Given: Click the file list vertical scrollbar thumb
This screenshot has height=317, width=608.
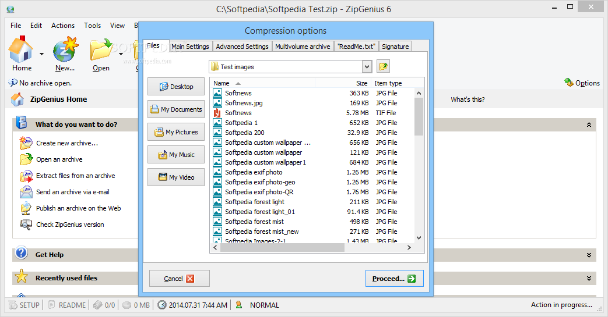Looking at the screenshot, I should coord(419,116).
